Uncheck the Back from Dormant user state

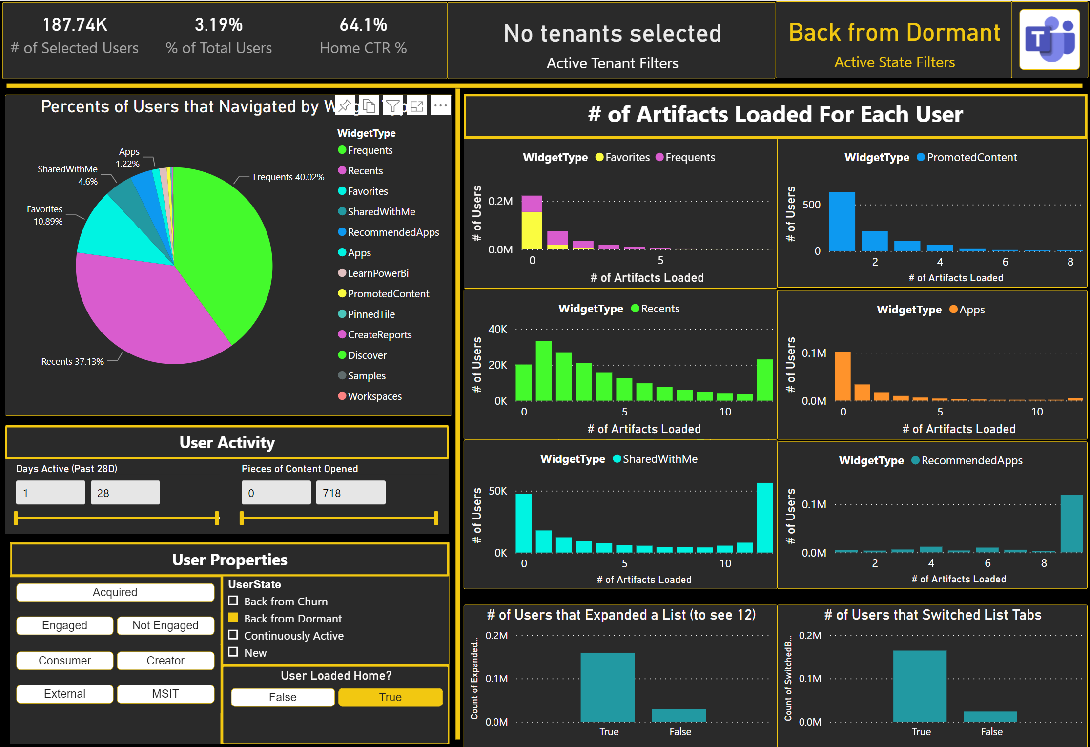tap(233, 618)
